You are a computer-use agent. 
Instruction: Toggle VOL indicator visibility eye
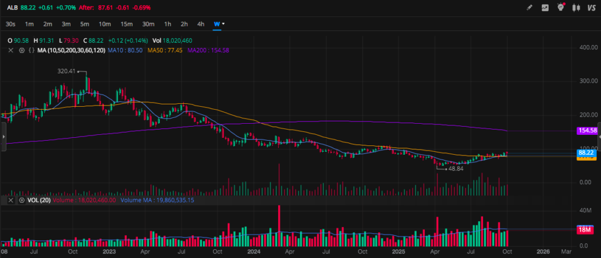22,200
